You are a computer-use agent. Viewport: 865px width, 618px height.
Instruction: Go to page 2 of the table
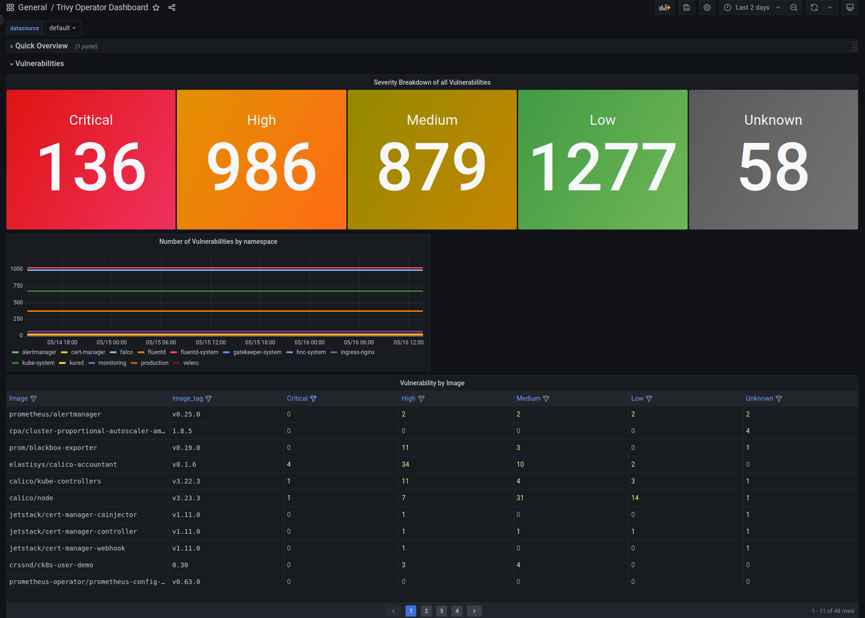426,611
